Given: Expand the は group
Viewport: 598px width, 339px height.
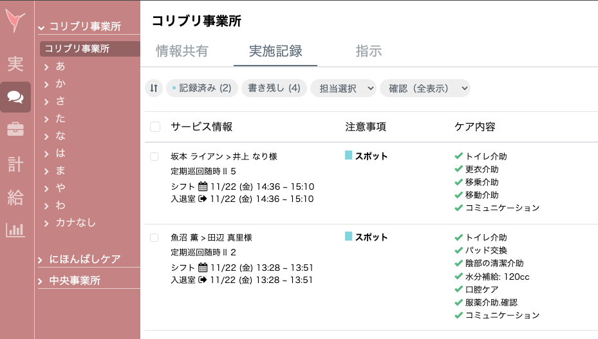Looking at the screenshot, I should tap(46, 154).
